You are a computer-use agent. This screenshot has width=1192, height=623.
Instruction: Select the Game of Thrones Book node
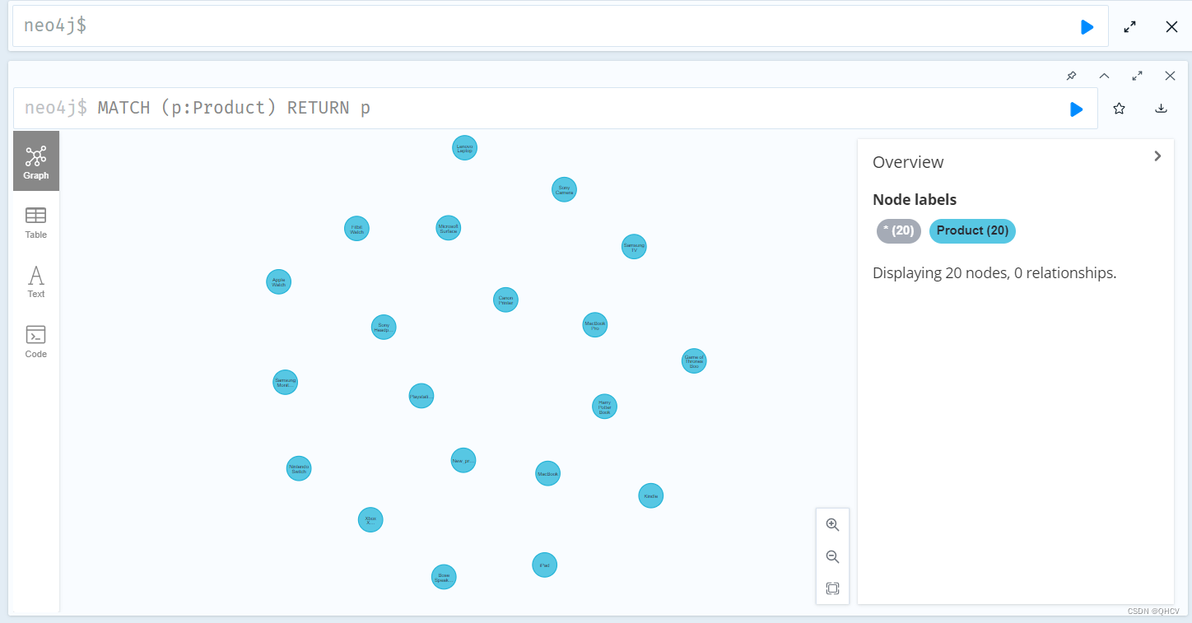(694, 360)
